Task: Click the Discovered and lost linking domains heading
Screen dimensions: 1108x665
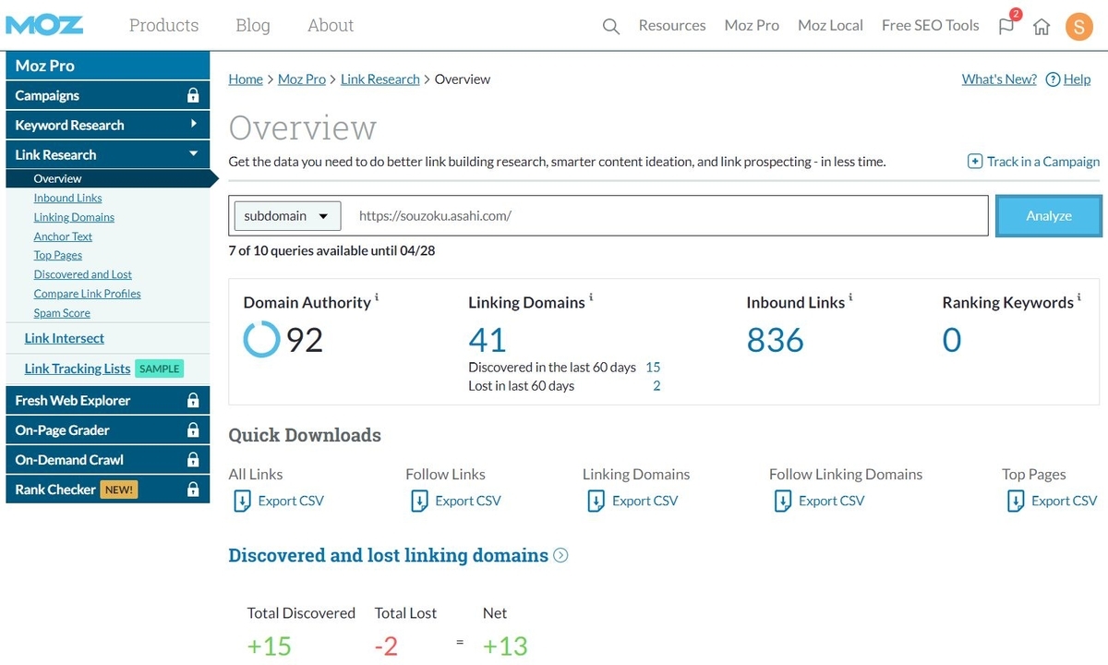Action: click(x=389, y=555)
